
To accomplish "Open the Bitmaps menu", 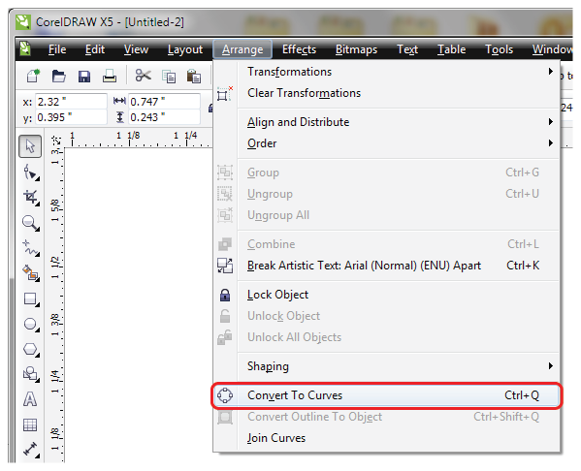I will click(356, 49).
